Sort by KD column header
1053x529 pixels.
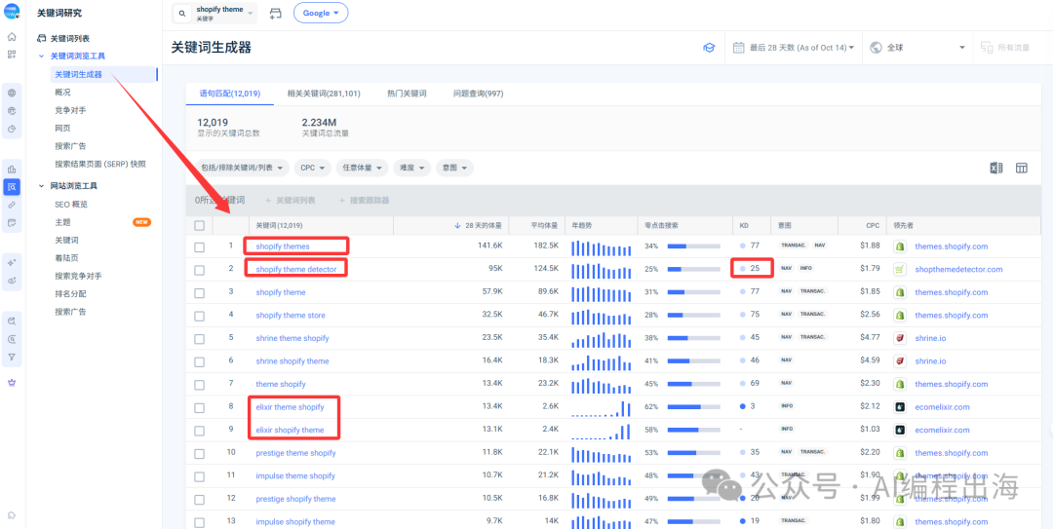[743, 226]
